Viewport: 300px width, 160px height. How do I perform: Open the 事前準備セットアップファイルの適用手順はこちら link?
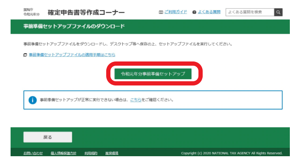[x=72, y=55]
